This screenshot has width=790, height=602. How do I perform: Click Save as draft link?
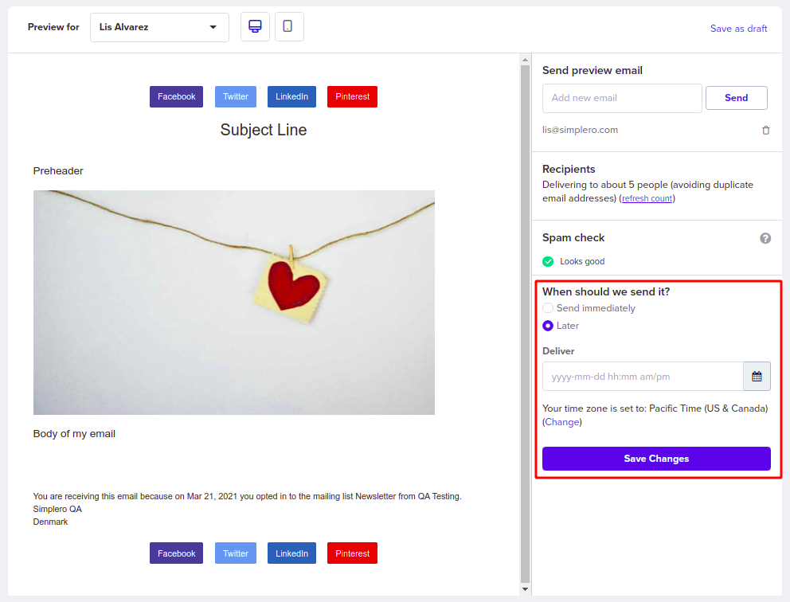738,29
